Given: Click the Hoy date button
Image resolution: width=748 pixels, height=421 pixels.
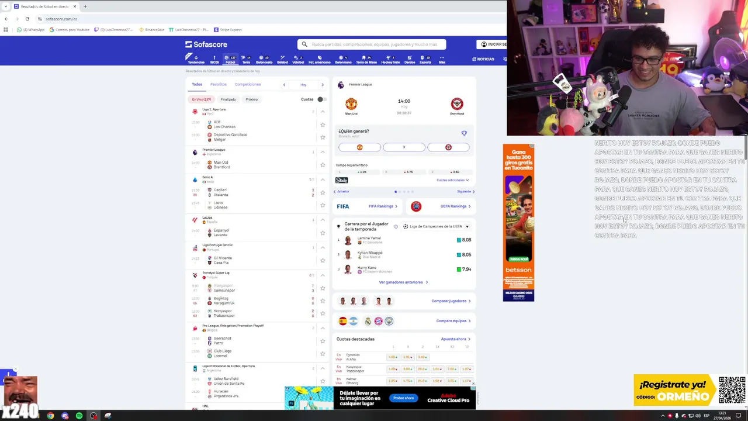Looking at the screenshot, I should click(303, 85).
